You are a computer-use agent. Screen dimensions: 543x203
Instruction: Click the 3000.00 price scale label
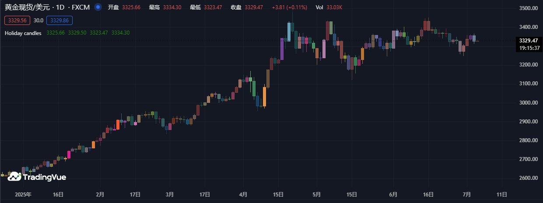coord(528,102)
